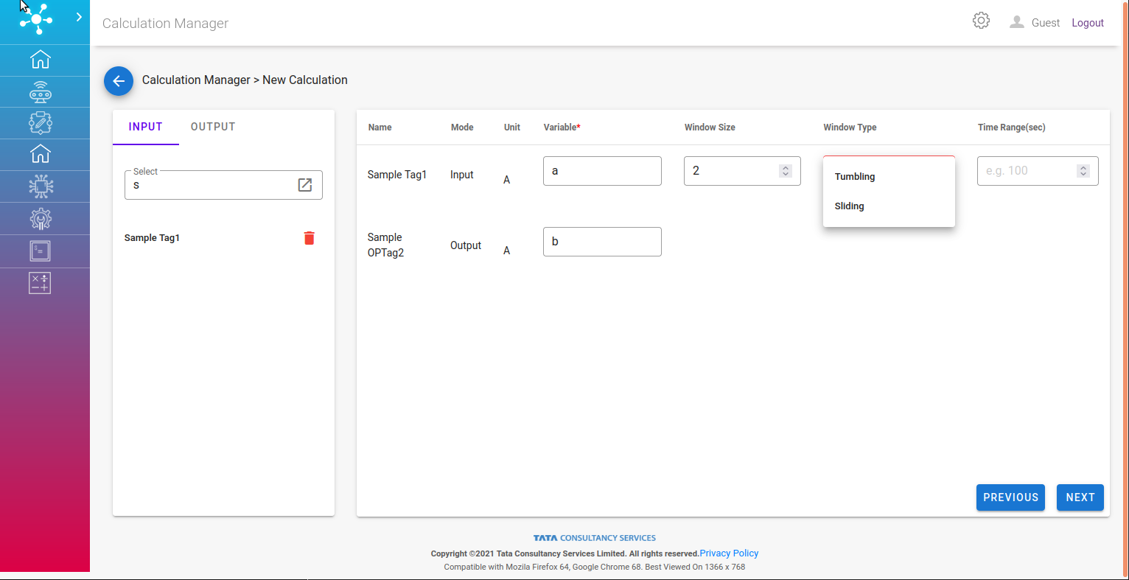Click the Name column header

click(380, 127)
